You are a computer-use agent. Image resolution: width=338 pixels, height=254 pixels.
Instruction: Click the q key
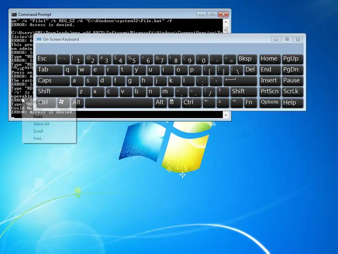(70, 70)
